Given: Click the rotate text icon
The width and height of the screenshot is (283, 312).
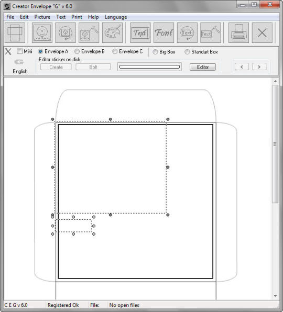Looking at the screenshot, I should [x=187, y=32].
